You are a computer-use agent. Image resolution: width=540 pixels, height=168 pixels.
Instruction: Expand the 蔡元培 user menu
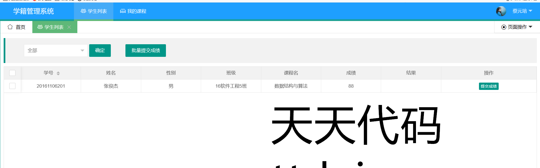pos(522,11)
